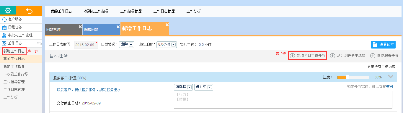Open 工作指导管理 in top menu

pyautogui.click(x=131, y=11)
